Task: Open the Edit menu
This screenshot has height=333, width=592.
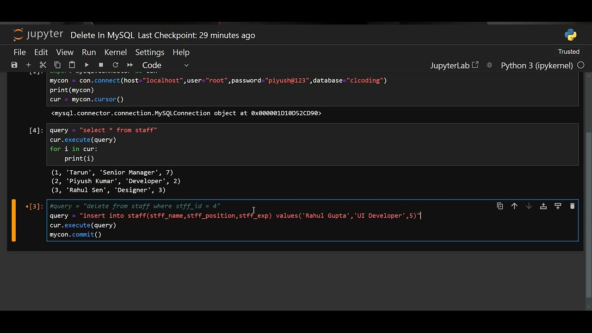Action: click(x=41, y=52)
